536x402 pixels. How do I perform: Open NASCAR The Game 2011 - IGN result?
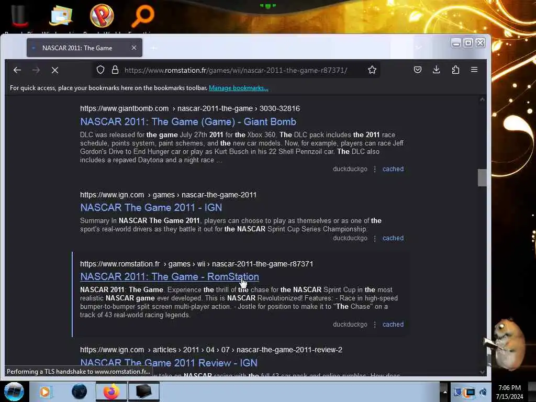point(151,207)
